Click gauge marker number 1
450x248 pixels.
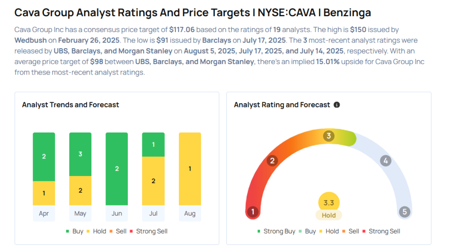253,212
